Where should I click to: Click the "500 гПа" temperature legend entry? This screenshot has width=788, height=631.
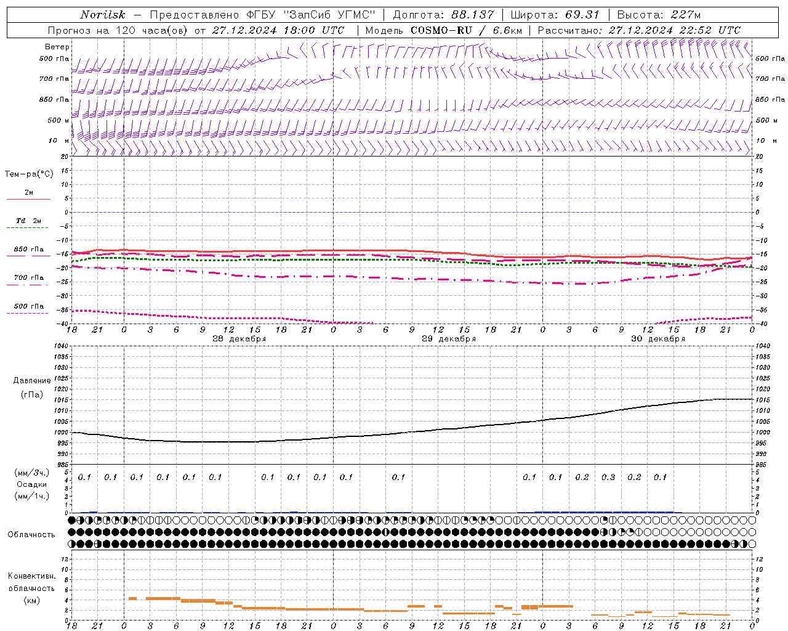pos(28,306)
